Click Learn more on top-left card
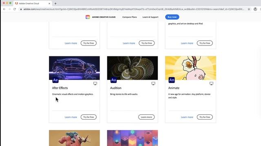Image resolution: width=261 pixels, height=146 pixels. [71, 43]
